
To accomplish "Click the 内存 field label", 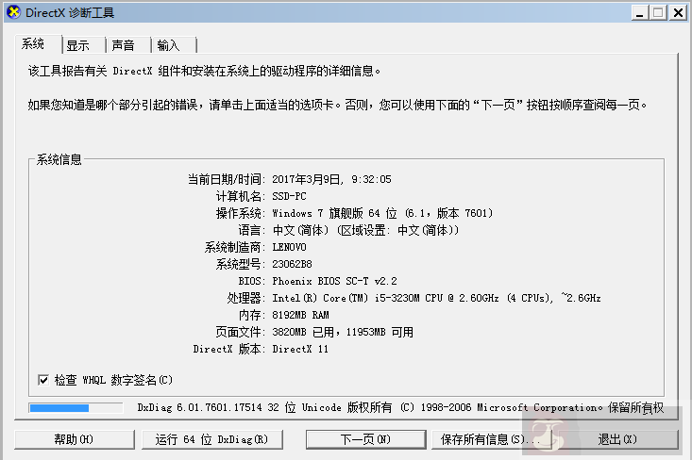I will point(250,315).
